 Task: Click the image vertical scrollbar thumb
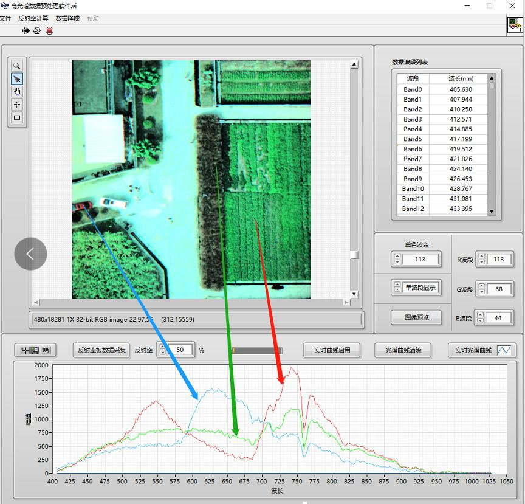[354, 255]
